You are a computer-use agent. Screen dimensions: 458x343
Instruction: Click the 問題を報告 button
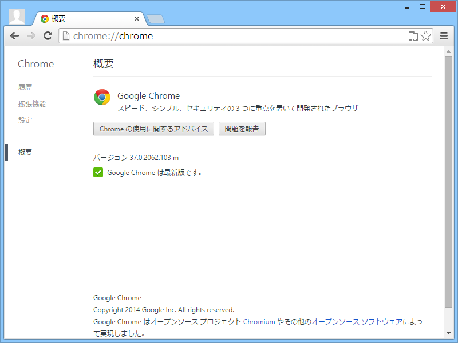click(x=241, y=129)
